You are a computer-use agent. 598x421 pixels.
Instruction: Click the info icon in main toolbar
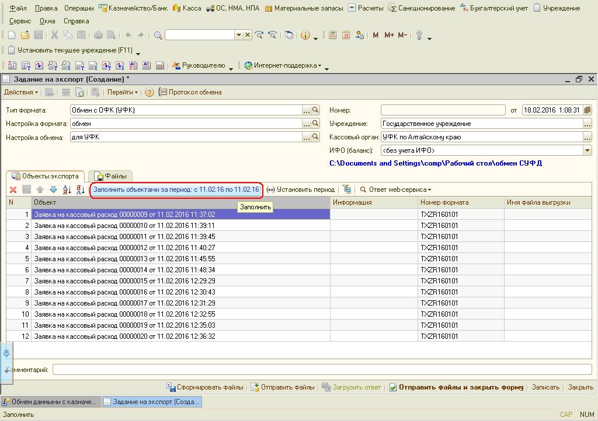click(305, 36)
